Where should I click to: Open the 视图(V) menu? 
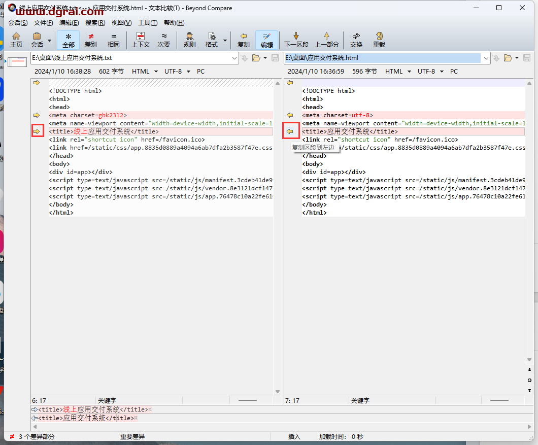pos(121,23)
